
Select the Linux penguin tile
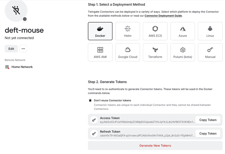[x=210, y=31]
